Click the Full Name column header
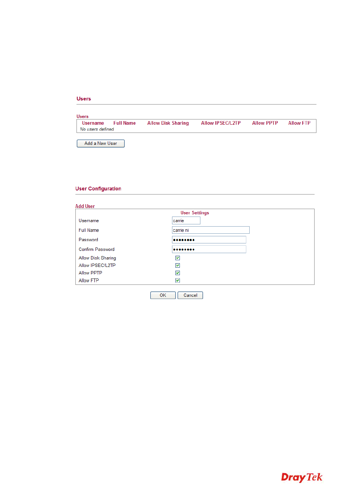356x504 pixels. [x=125, y=123]
